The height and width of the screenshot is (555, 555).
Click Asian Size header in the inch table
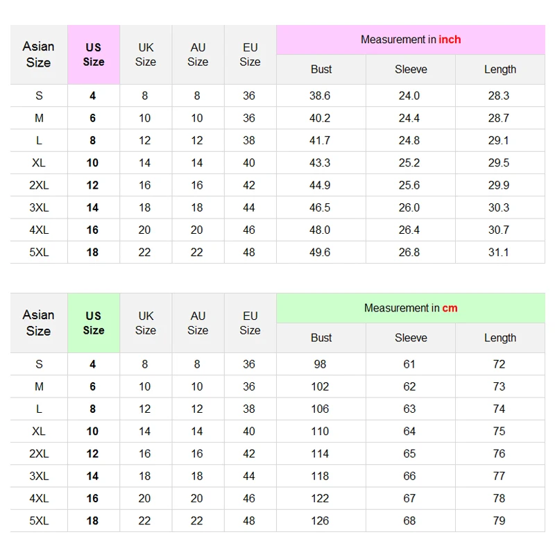pos(39,55)
